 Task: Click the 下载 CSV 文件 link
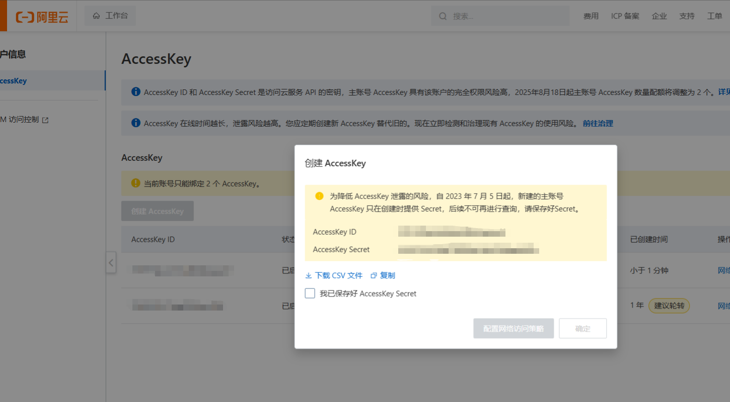coord(338,276)
